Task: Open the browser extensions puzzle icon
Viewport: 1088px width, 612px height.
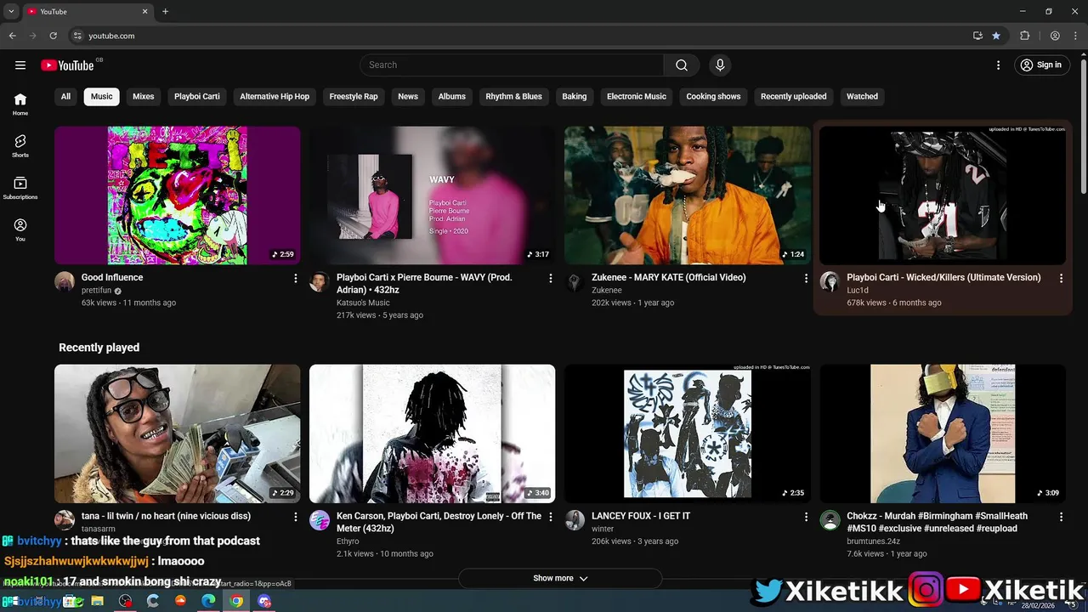Action: 1024,36
